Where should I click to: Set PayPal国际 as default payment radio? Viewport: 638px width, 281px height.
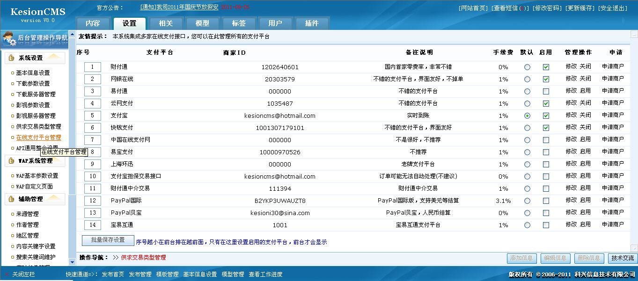click(x=528, y=201)
